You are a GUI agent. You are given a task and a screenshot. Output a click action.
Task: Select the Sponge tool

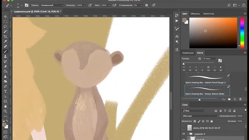(5, 81)
